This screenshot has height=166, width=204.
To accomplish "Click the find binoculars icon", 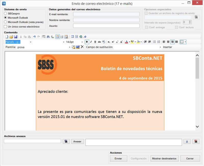I will pyautogui.click(x=48, y=37).
